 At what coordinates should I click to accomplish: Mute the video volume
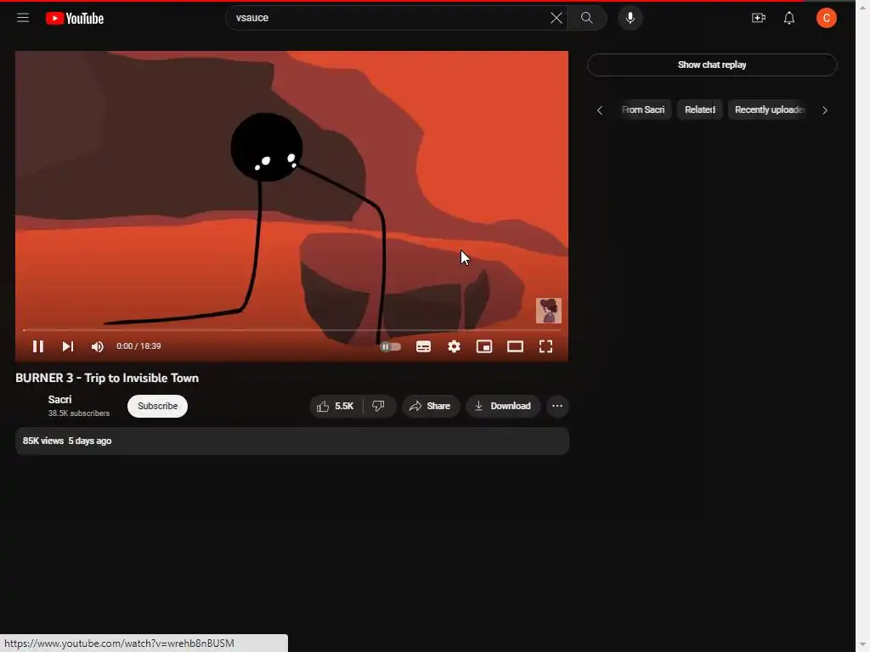[x=97, y=346]
